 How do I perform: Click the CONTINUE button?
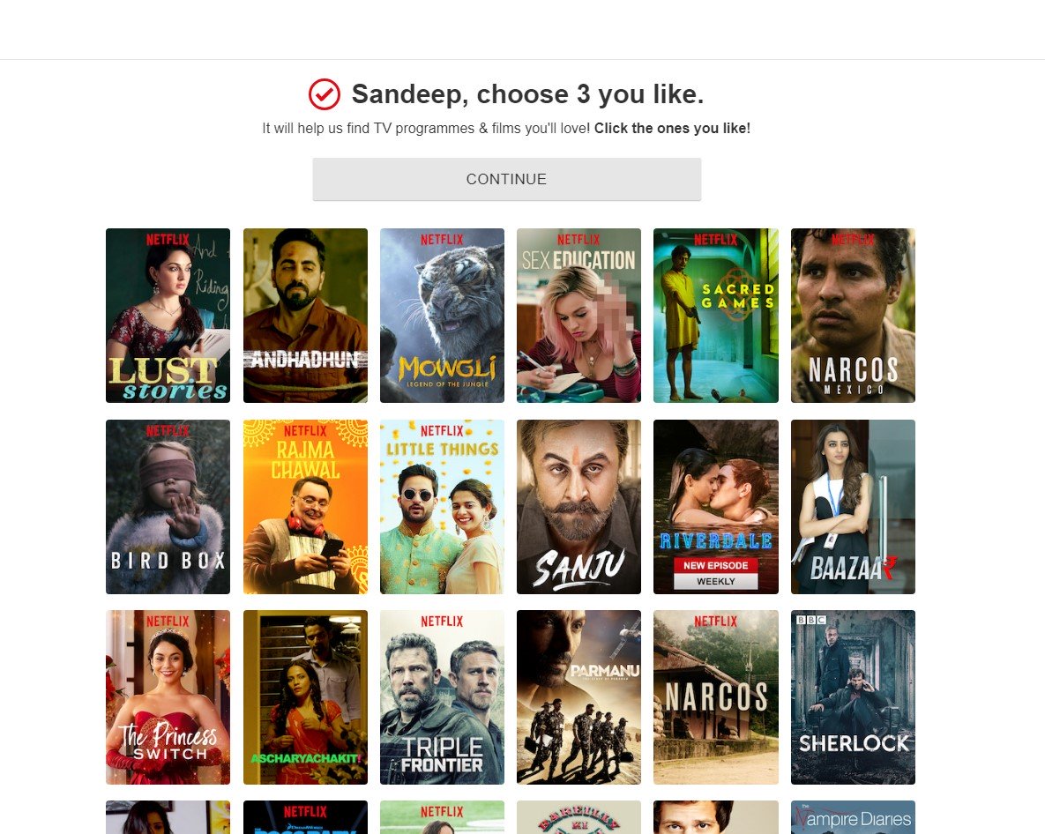(x=506, y=178)
